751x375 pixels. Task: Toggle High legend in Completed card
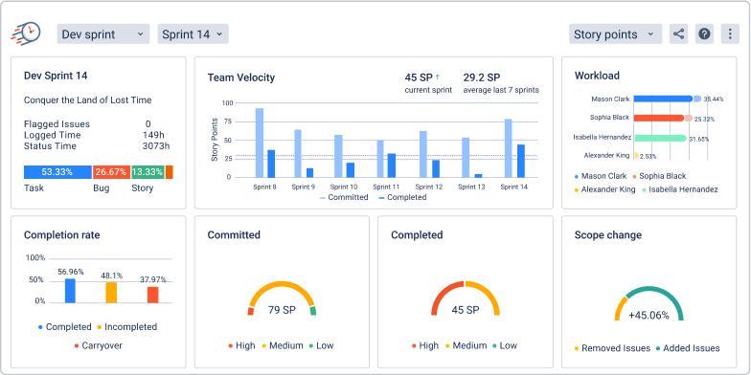point(425,345)
